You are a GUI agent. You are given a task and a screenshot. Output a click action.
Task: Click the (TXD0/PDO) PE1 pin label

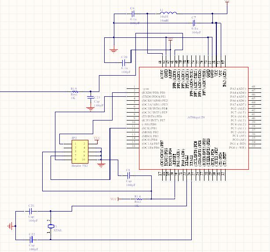pos(154,97)
